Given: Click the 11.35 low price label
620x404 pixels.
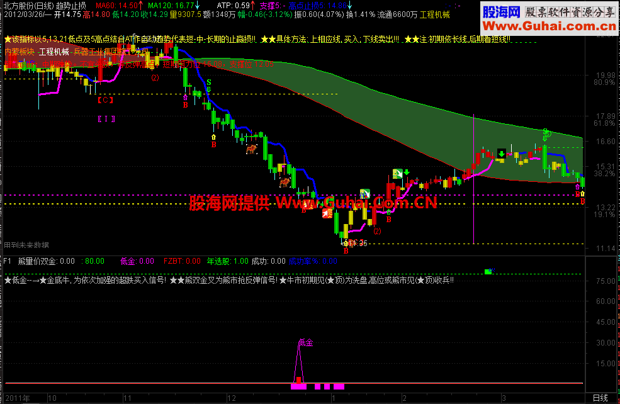Looking at the screenshot, I should coord(358,243).
